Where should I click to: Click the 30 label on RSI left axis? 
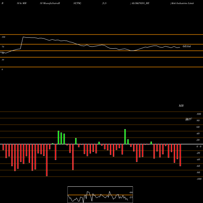click(x=3, y=60)
